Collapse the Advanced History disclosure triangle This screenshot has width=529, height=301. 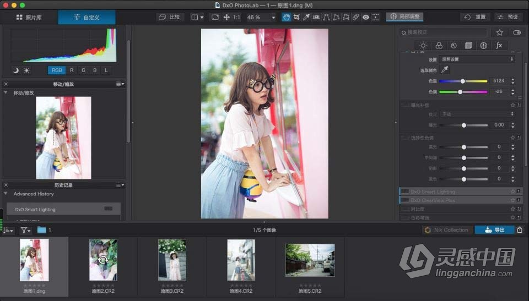pyautogui.click(x=6, y=194)
